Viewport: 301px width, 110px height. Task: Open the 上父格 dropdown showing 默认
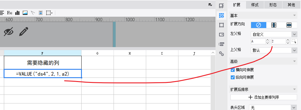pos(274,50)
